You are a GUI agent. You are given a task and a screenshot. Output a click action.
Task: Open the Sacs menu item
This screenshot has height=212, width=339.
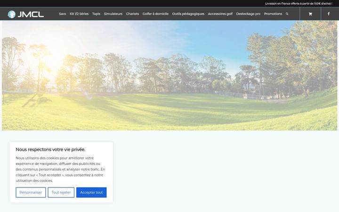(63, 14)
